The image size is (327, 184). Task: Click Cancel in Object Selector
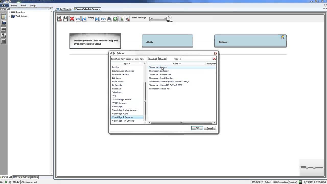210,128
